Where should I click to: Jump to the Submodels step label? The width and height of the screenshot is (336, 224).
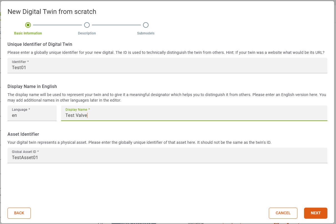coord(146,33)
